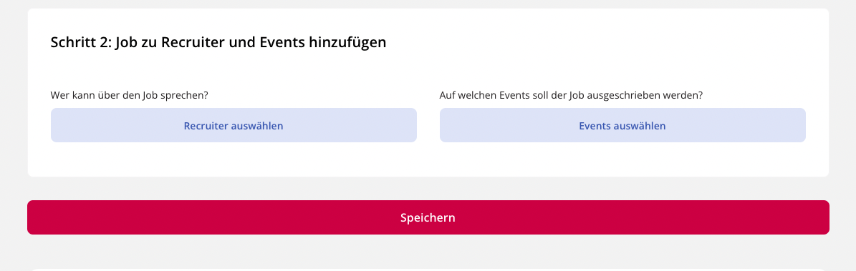Screen dimensions: 856x271
Task: Click the blue 'Recruiter auswählen' text
Action: (234, 126)
